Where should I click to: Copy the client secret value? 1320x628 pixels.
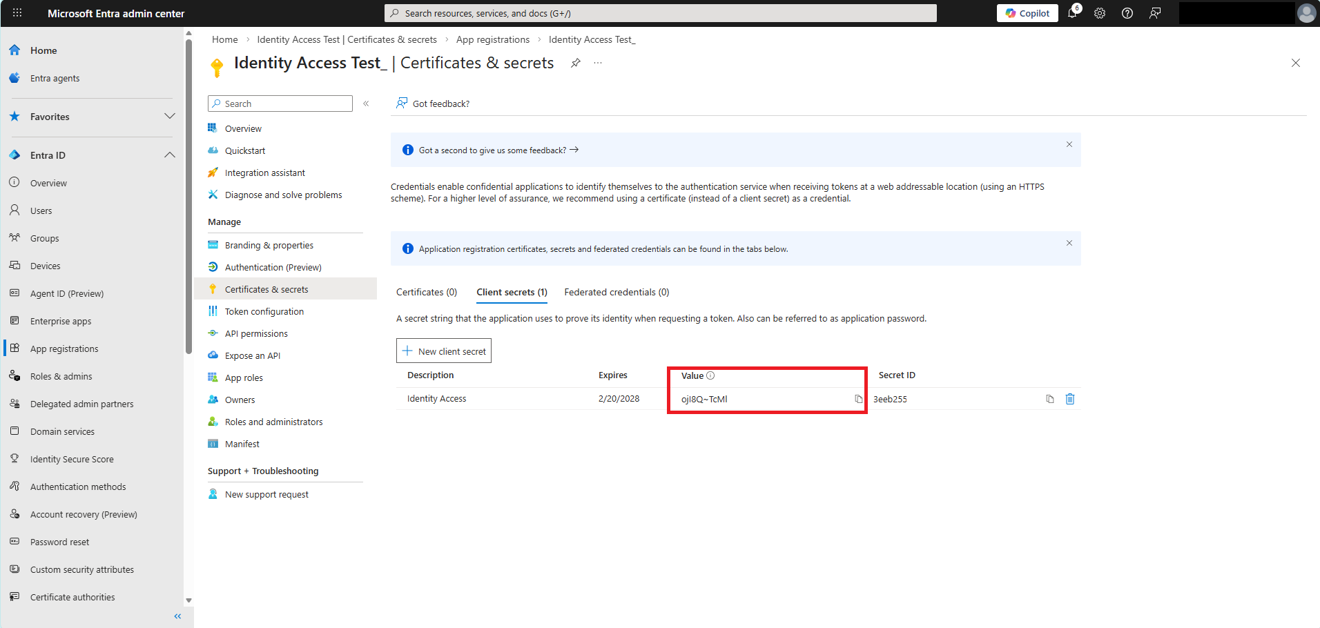pyautogui.click(x=858, y=399)
